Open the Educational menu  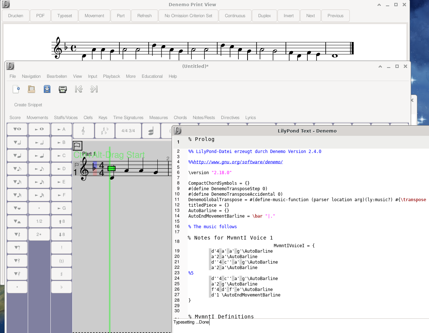click(x=152, y=76)
